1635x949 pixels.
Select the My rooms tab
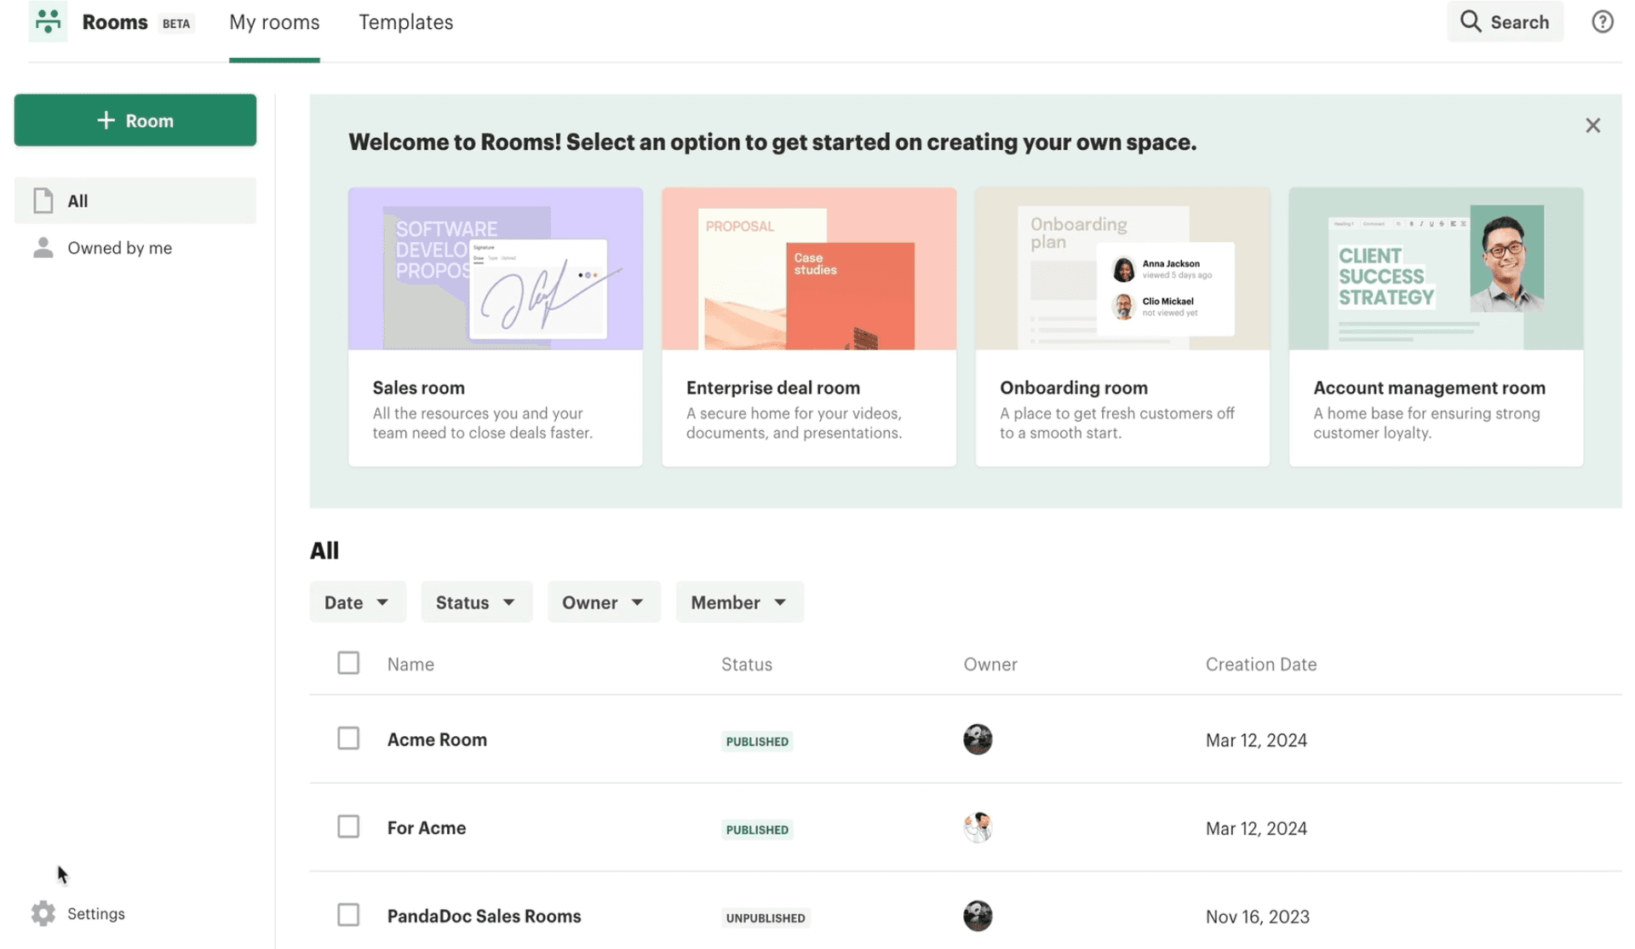[274, 22]
